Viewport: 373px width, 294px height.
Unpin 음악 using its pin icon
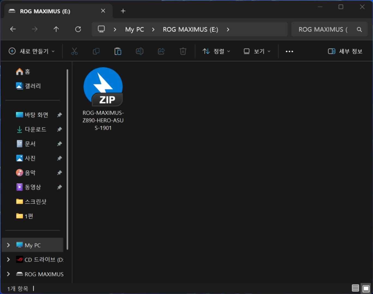tap(59, 173)
